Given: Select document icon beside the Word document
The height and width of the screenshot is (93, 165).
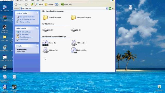Looking at the screenshot, I should tap(14, 77).
